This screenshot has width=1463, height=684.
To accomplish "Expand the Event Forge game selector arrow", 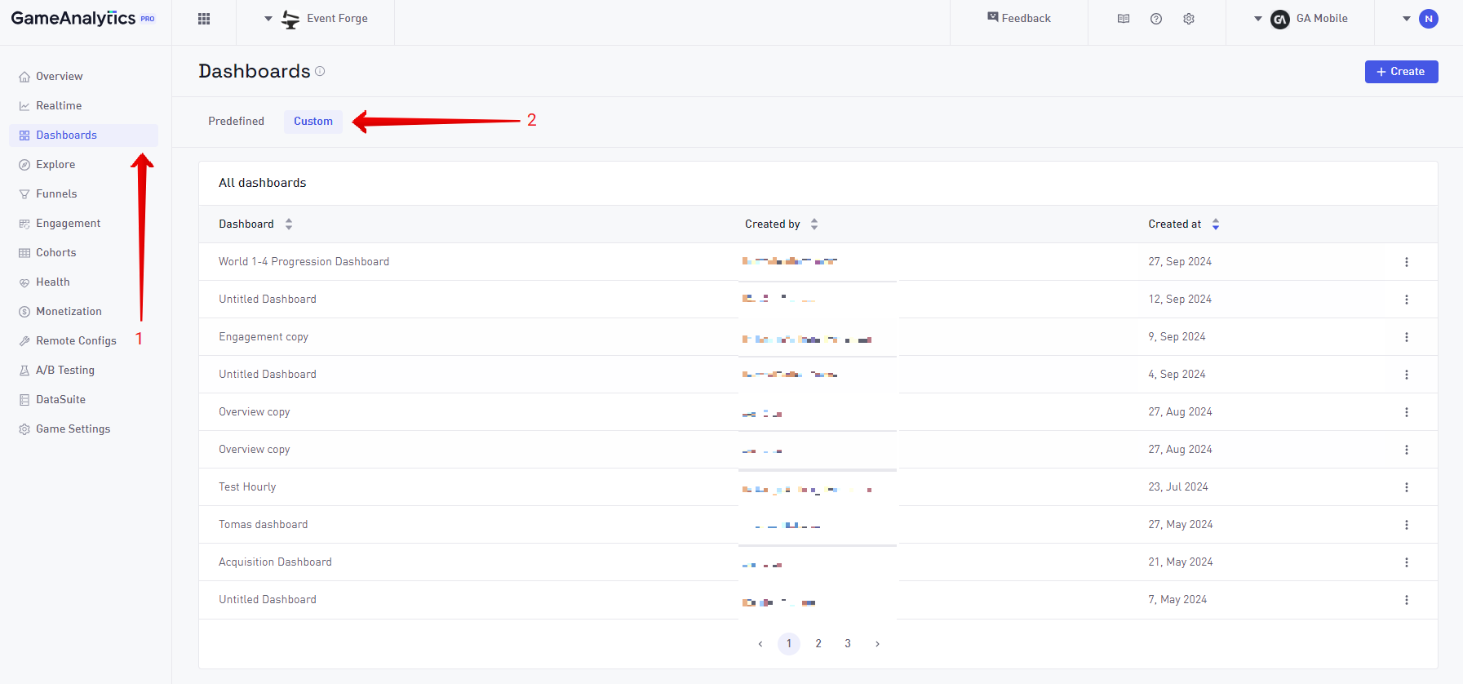I will click(x=268, y=19).
